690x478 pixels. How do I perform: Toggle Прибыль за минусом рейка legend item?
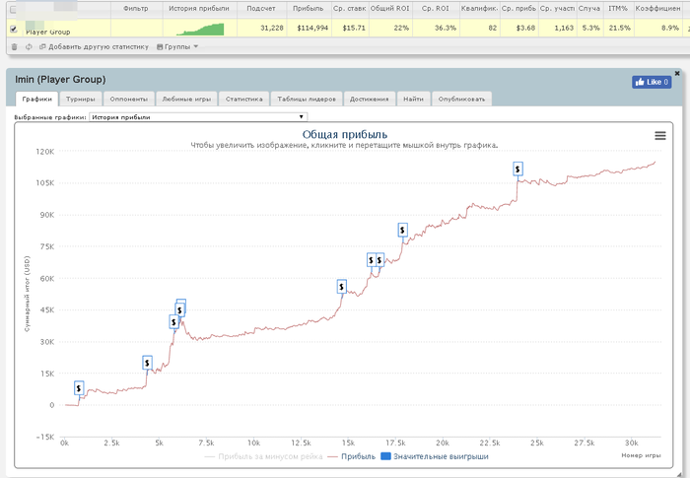pyautogui.click(x=263, y=457)
